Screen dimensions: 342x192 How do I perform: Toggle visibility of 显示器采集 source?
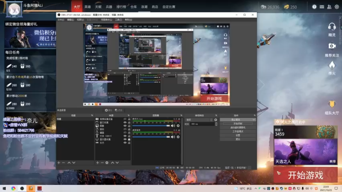(125, 140)
